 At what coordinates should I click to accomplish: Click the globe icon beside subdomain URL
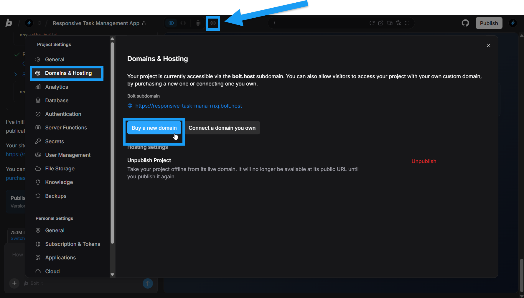130,106
